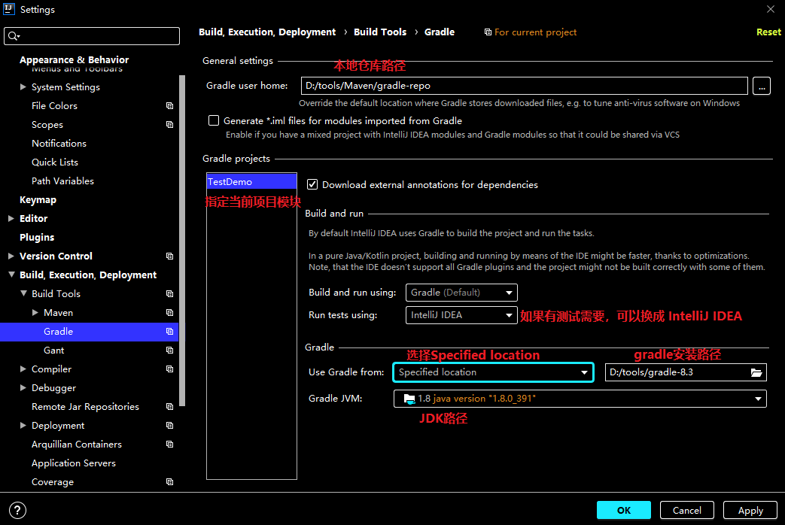
Task: Open the Gradle JVM dropdown
Action: (580, 399)
